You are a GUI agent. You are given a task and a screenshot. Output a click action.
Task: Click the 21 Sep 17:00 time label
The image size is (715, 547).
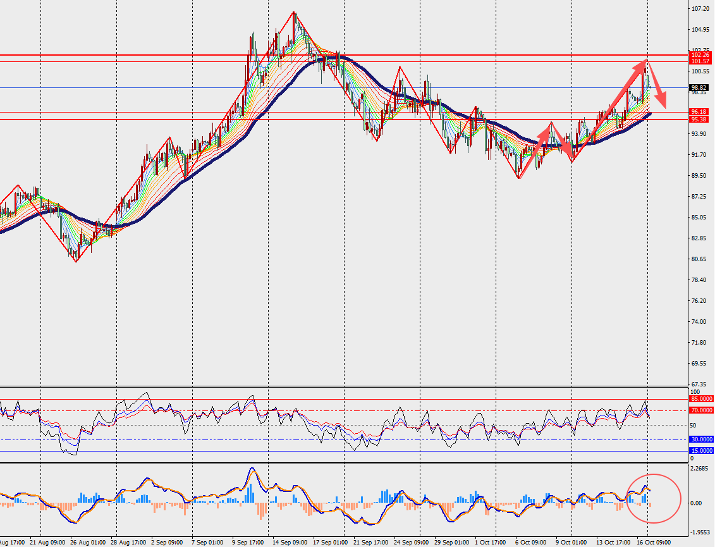pos(370,543)
